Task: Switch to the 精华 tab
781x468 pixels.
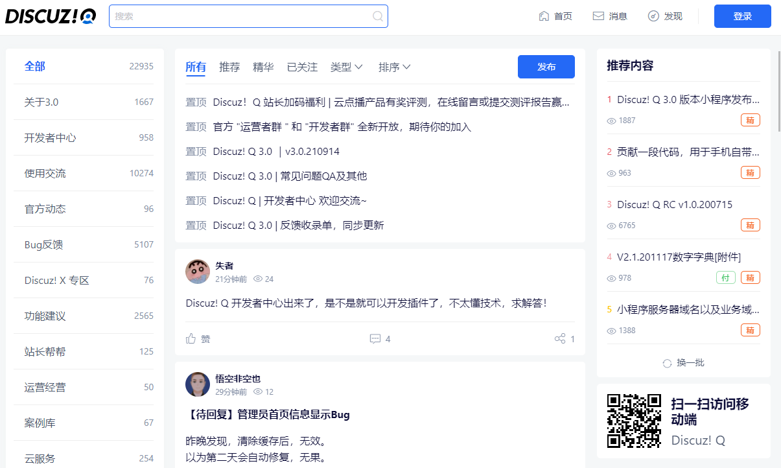Action: 263,67
